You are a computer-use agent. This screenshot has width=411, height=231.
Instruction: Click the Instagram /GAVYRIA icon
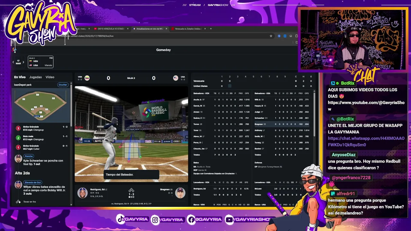pyautogui.click(x=155, y=219)
